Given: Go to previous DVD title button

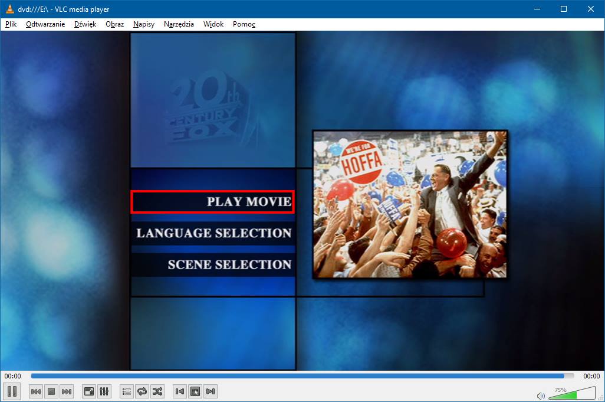Looking at the screenshot, I should tap(180, 391).
